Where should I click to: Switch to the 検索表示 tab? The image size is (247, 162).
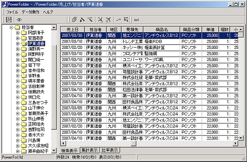(x=69, y=150)
